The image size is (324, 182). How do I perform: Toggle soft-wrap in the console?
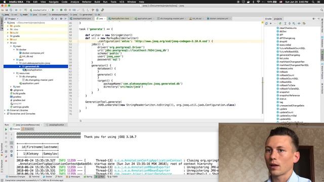(12, 143)
